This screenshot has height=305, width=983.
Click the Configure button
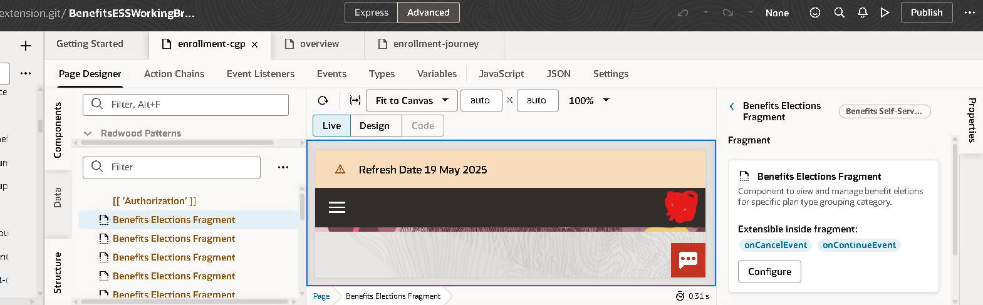[x=769, y=272]
